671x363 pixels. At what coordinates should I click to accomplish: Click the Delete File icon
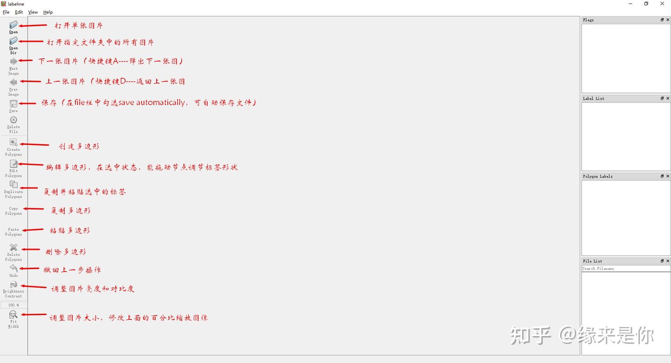pyautogui.click(x=14, y=120)
